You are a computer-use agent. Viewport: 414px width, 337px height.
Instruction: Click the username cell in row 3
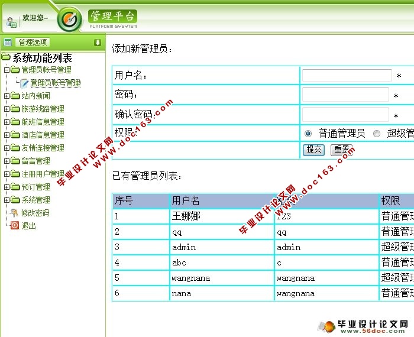point(222,247)
